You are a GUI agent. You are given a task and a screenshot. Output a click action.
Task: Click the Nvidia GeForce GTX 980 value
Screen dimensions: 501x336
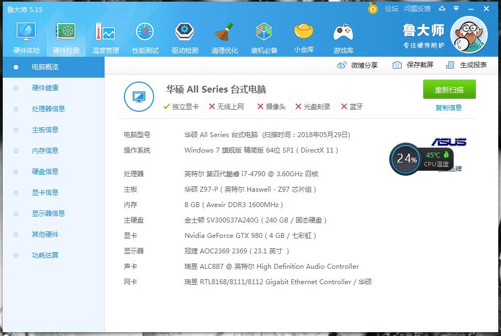coord(250,236)
